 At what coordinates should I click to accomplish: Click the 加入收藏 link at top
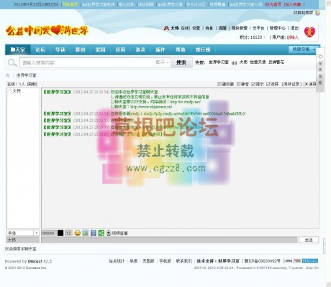(x=293, y=4)
